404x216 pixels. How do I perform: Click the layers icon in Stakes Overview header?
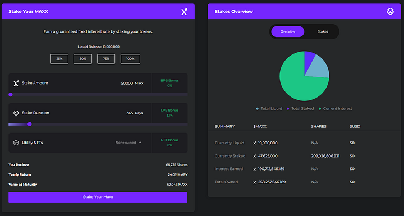pos(390,11)
